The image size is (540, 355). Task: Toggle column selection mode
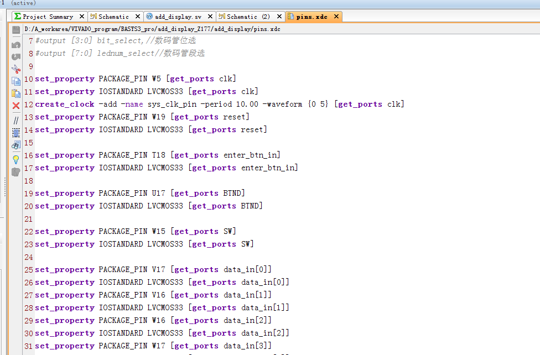[16, 132]
